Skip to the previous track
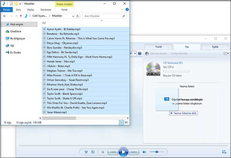This screenshot has height=158, width=231. (x=113, y=152)
